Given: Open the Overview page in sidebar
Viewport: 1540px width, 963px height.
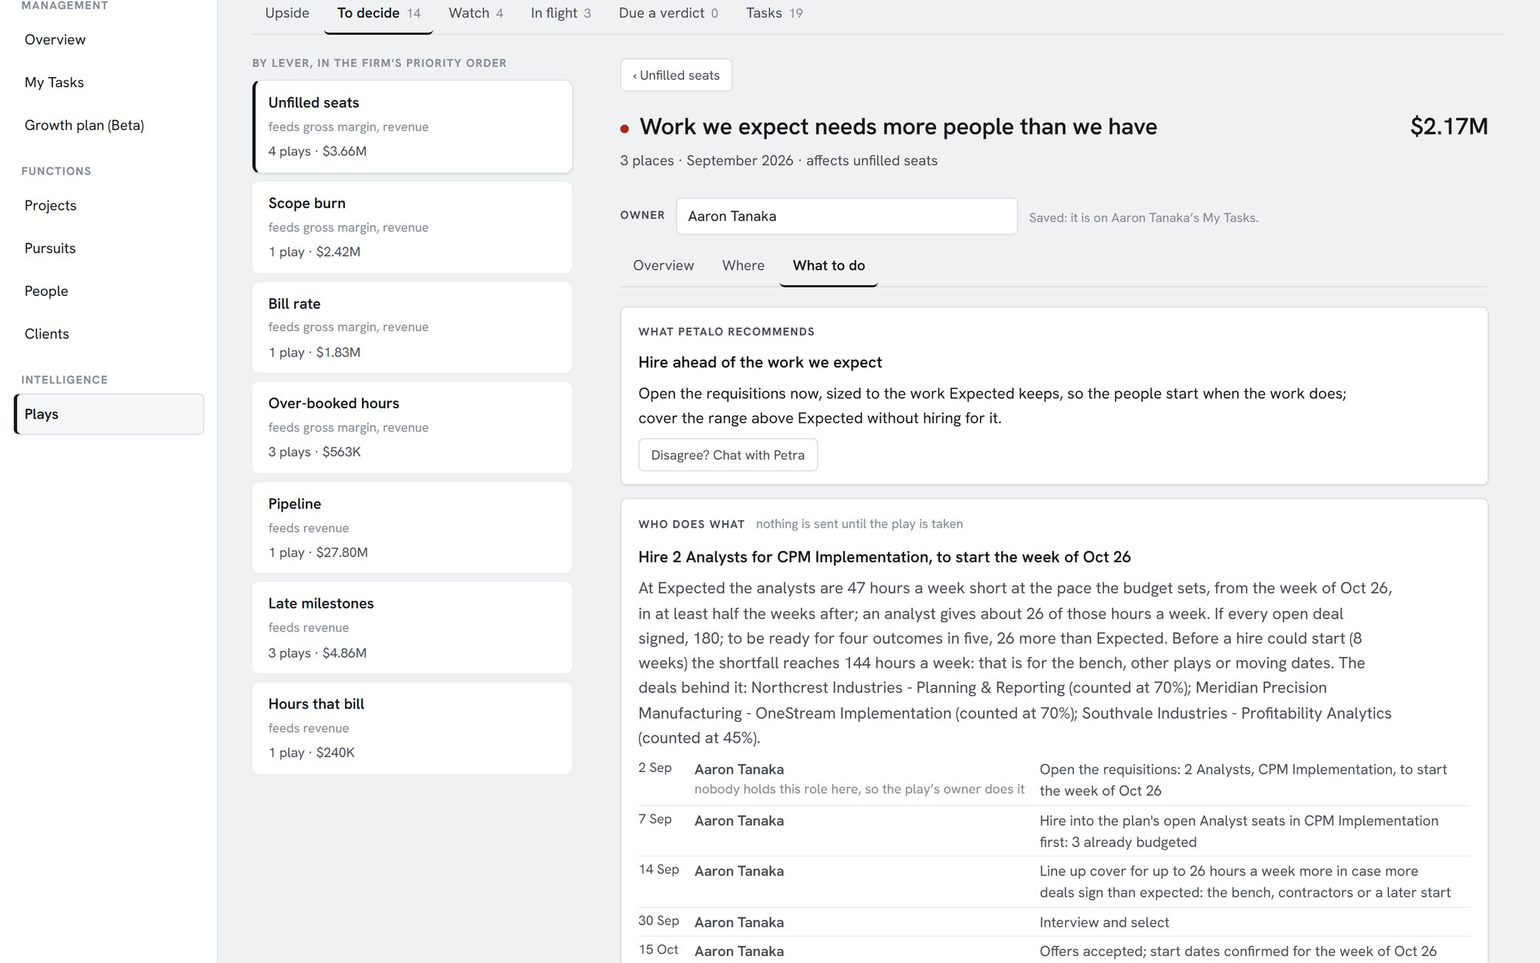Looking at the screenshot, I should tap(55, 39).
